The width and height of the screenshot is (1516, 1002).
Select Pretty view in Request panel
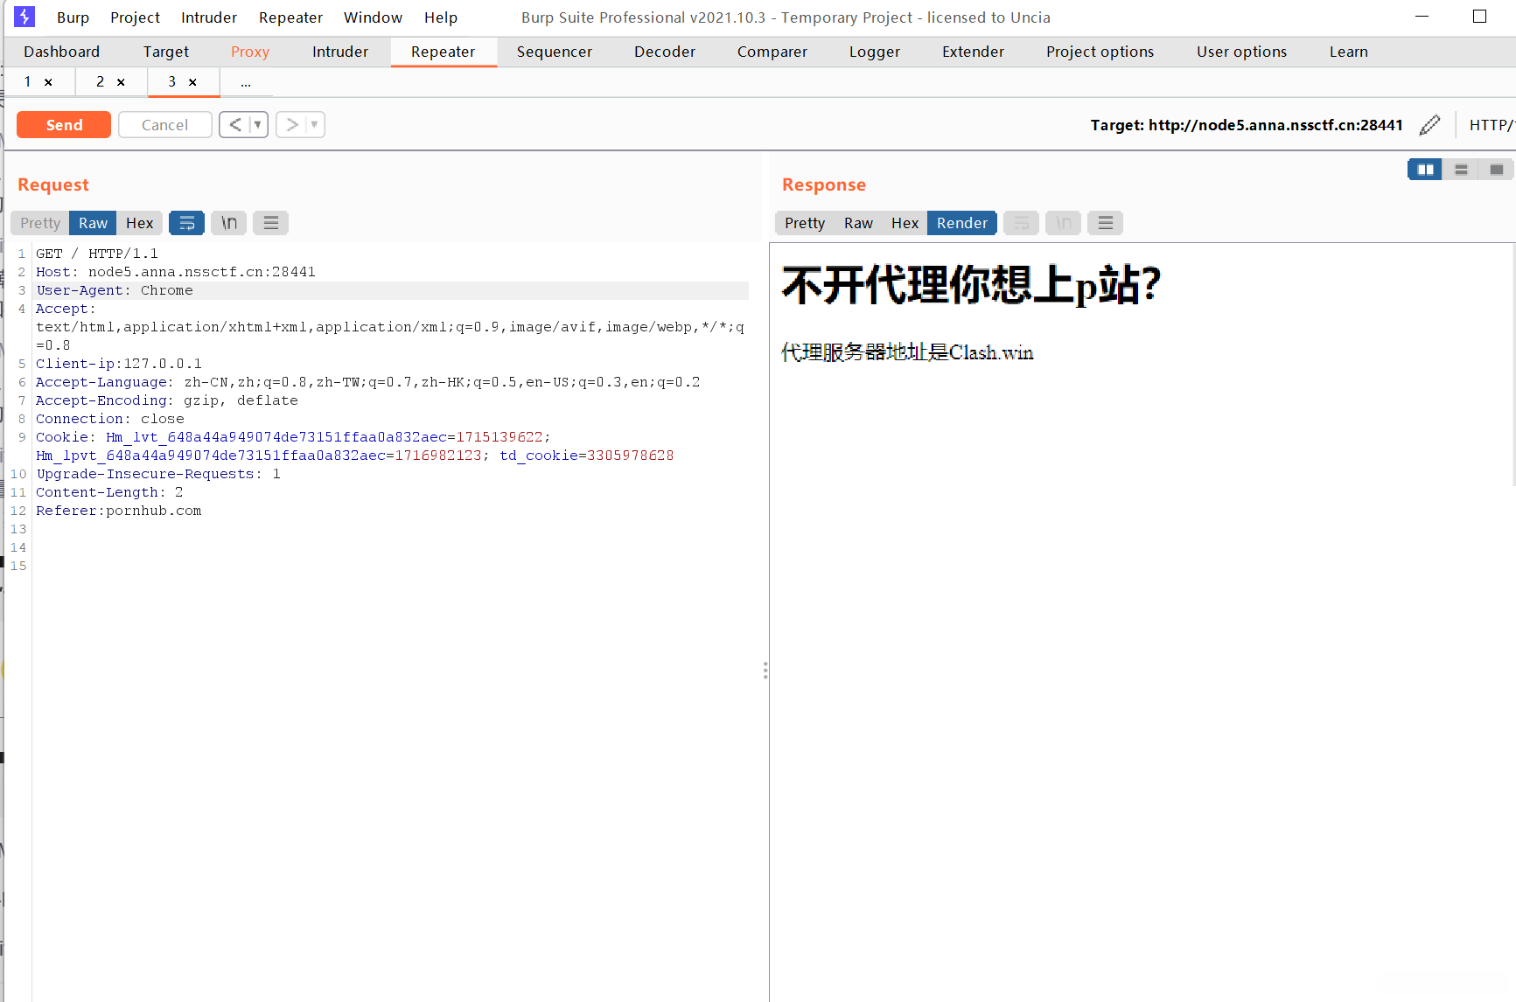tap(40, 223)
